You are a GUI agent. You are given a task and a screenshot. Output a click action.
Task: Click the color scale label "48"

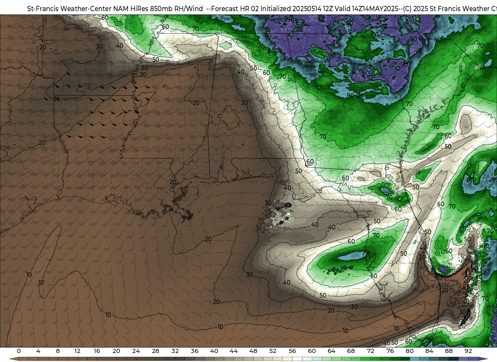(253, 351)
